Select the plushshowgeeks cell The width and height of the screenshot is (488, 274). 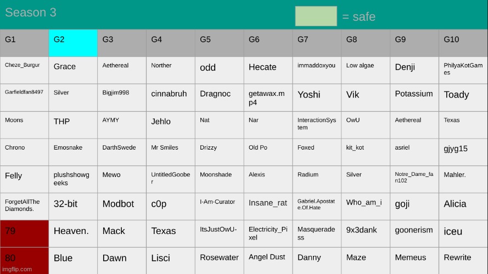[x=73, y=179]
